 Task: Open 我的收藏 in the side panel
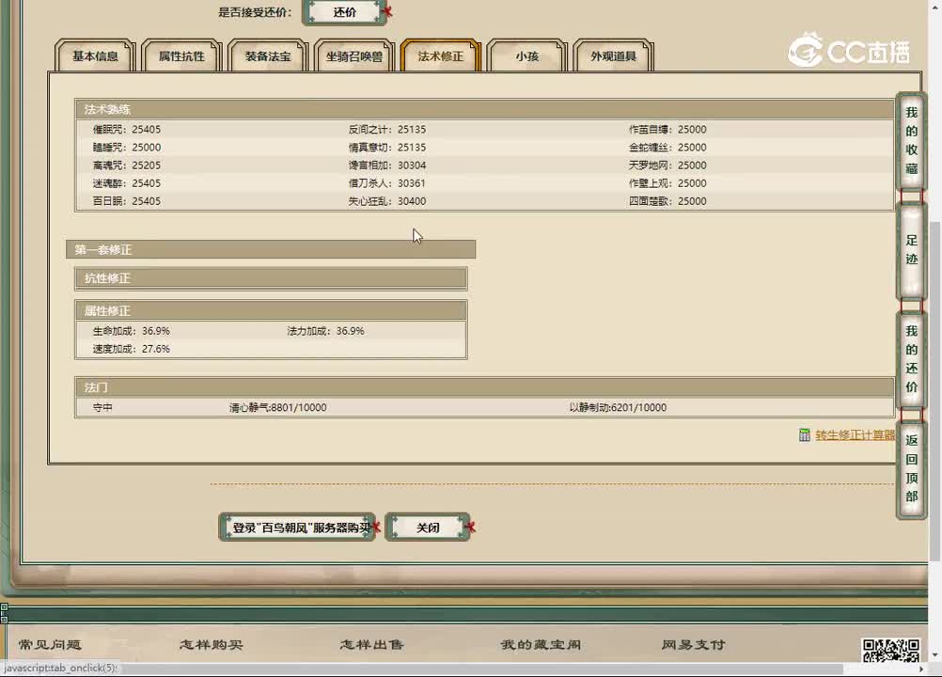click(911, 141)
